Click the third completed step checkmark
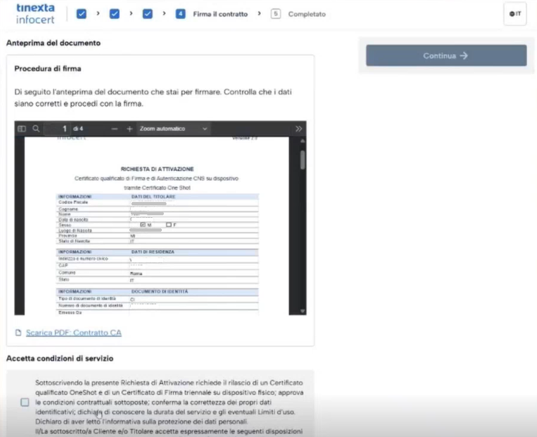 tap(147, 14)
